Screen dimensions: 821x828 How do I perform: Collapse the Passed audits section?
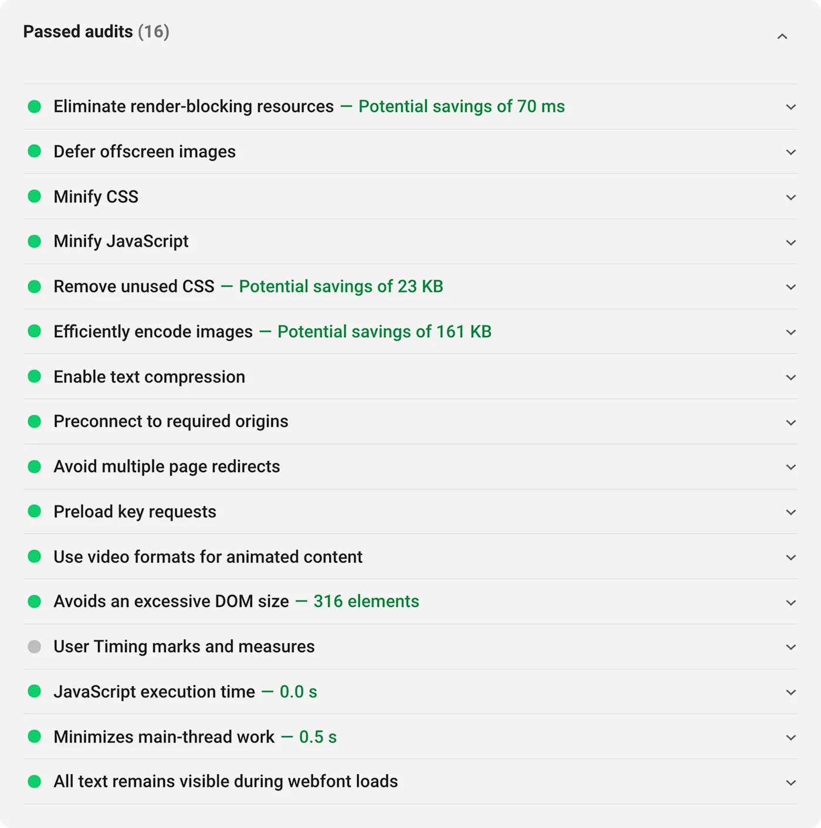pyautogui.click(x=782, y=36)
